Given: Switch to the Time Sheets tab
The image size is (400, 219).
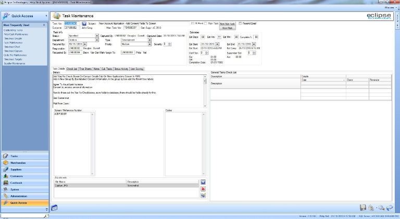Looking at the screenshot, I should tap(85, 68).
